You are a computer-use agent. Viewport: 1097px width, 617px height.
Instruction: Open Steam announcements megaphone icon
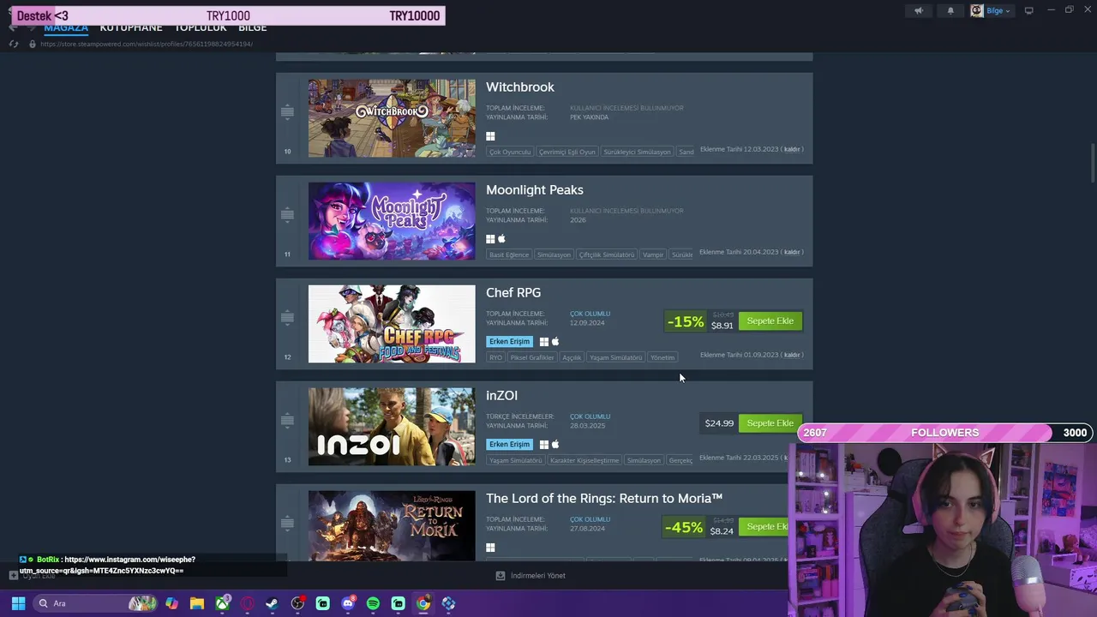point(918,11)
